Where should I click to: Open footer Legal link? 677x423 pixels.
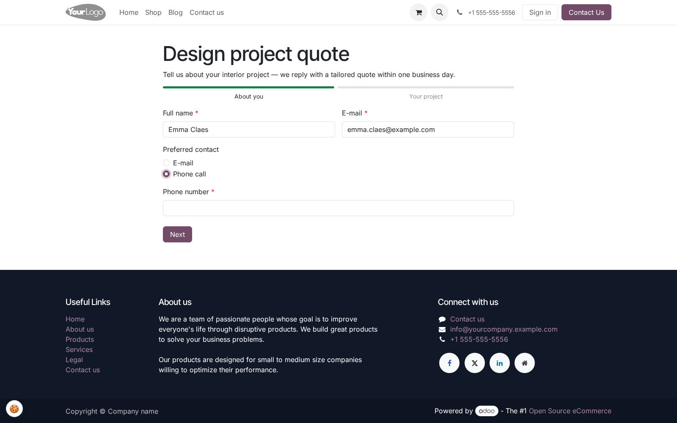pos(74,360)
